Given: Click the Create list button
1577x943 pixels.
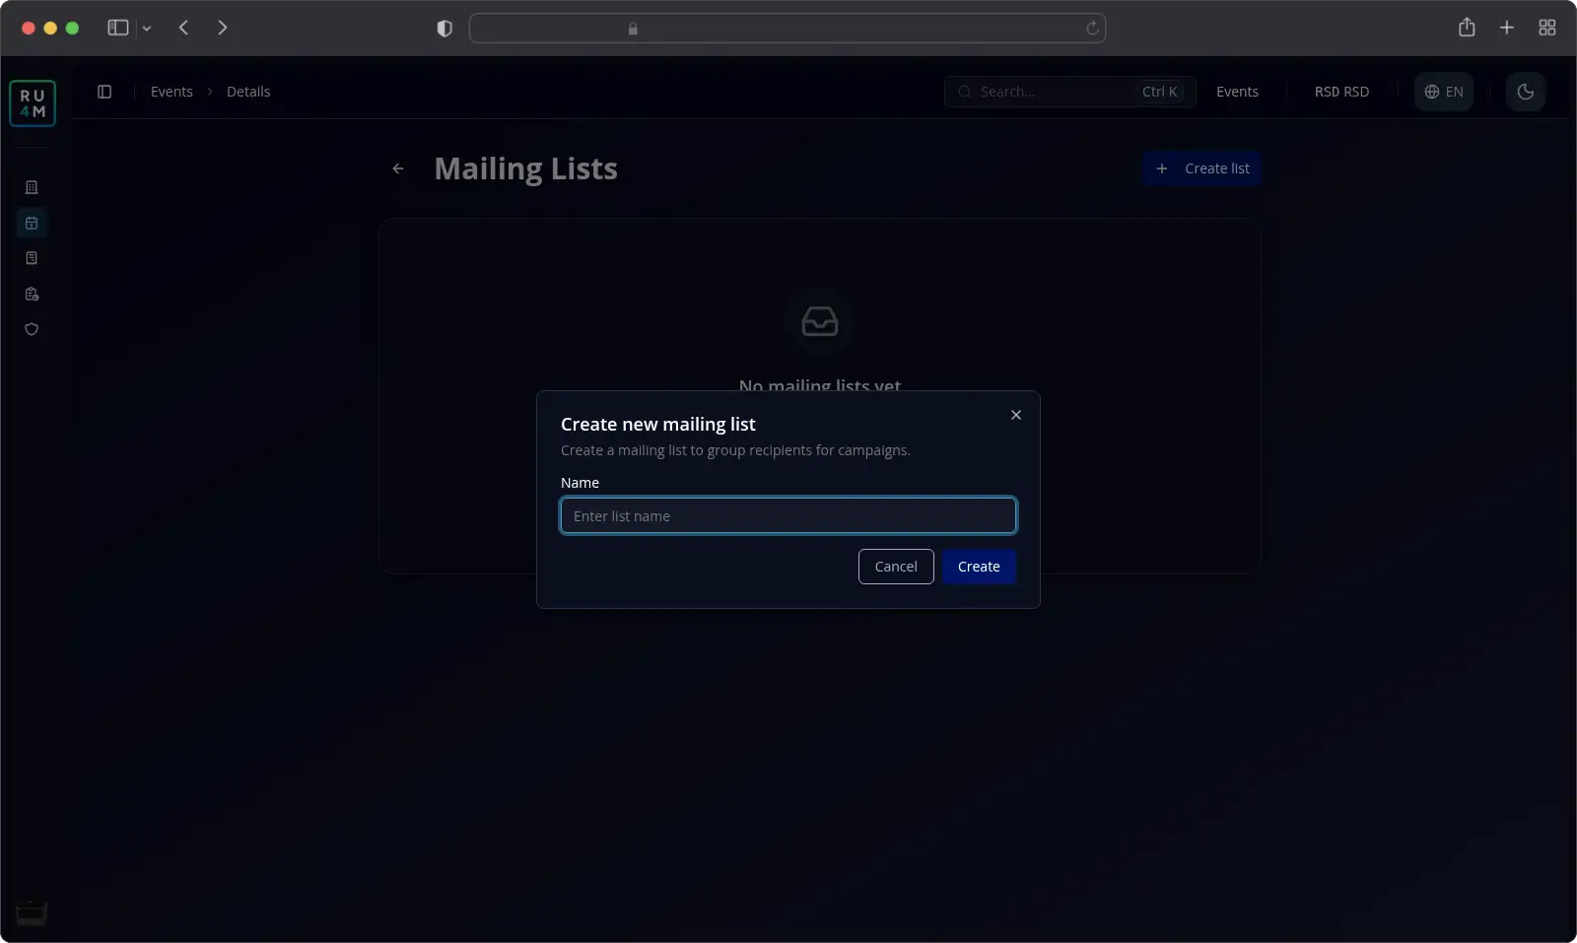Looking at the screenshot, I should (1202, 168).
